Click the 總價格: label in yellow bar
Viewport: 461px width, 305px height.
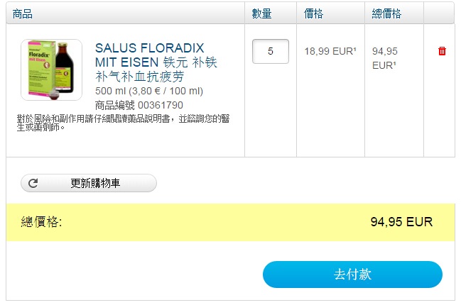[41, 222]
